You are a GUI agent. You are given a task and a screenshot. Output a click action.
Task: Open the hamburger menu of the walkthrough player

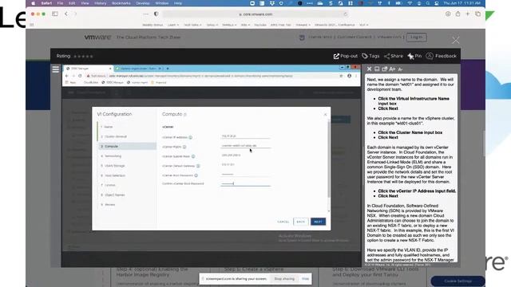[56, 69]
